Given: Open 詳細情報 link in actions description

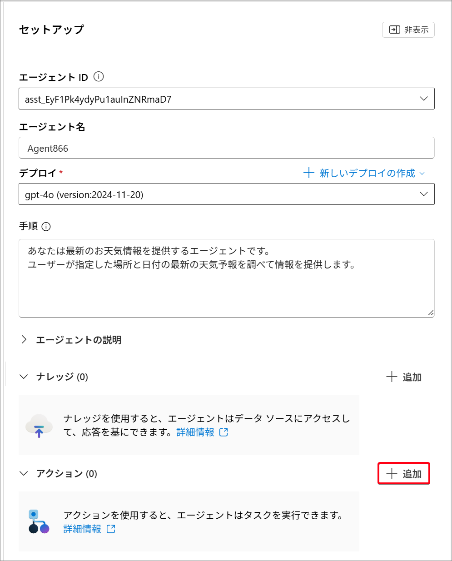Looking at the screenshot, I should click(x=82, y=529).
